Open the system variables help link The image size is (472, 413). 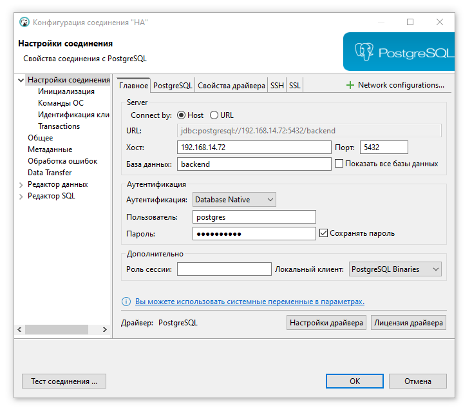pos(249,302)
